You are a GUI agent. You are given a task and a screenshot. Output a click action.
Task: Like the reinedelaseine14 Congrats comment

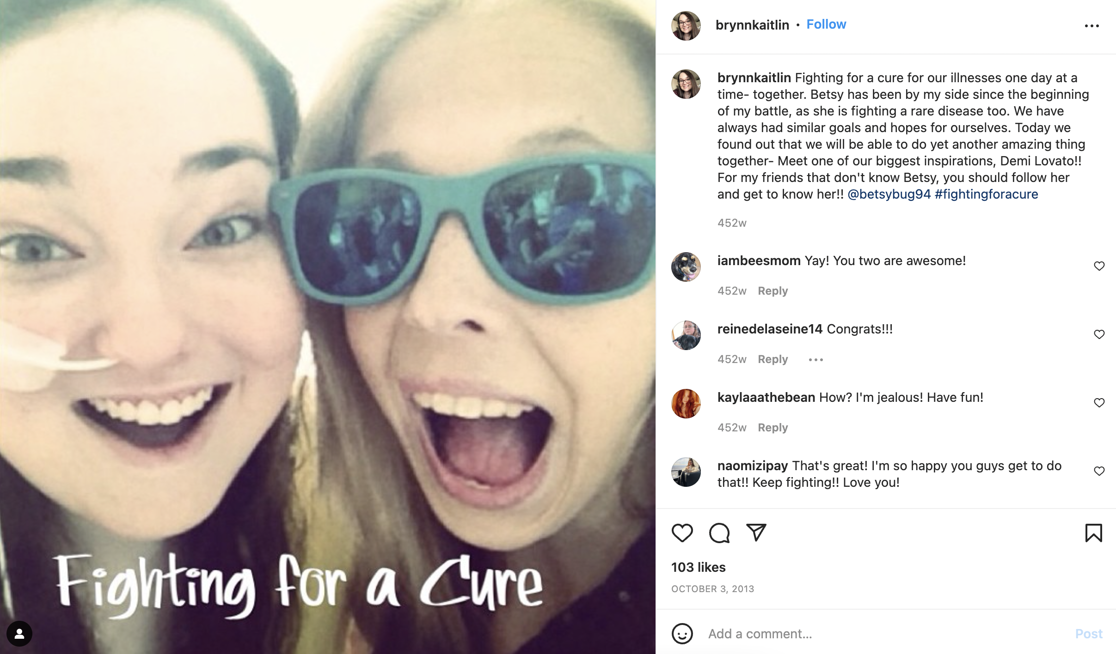1099,334
